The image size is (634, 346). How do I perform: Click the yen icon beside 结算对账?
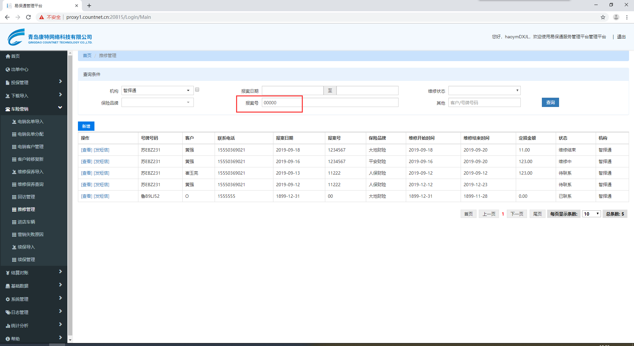pos(8,273)
